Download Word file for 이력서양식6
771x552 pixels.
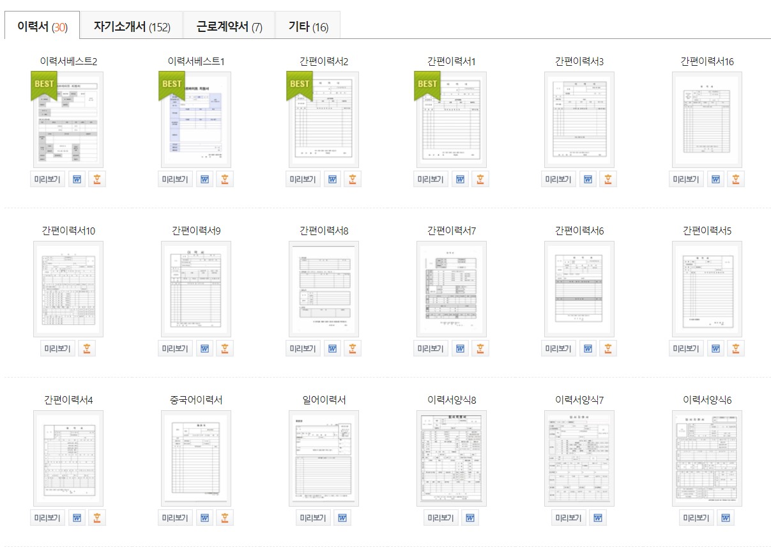[726, 517]
